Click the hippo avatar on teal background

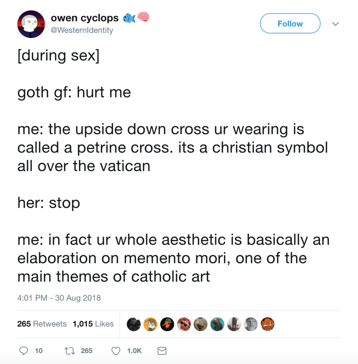click(x=217, y=324)
